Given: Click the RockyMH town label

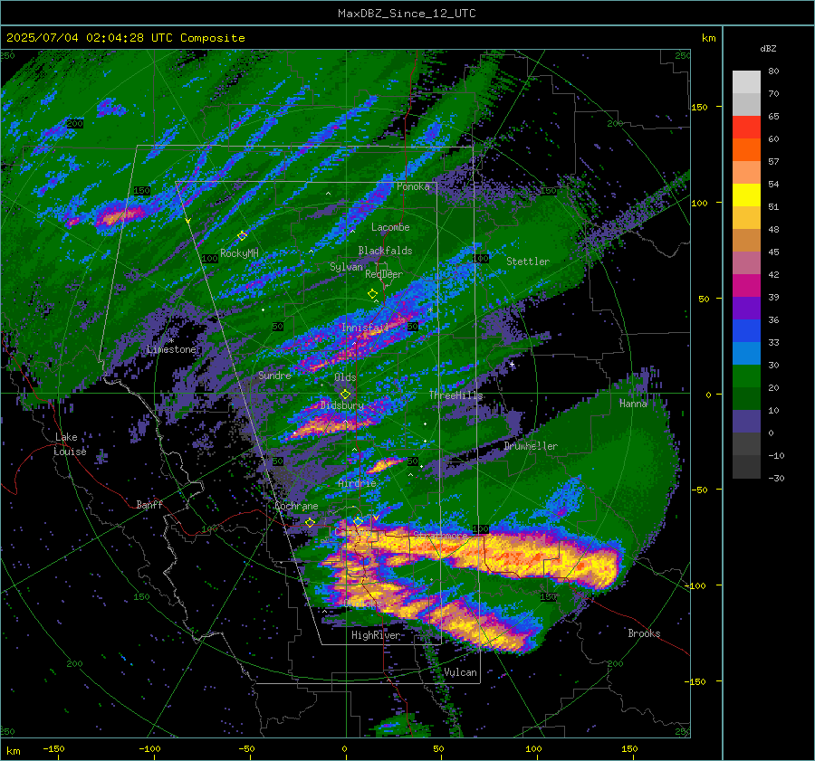Looking at the screenshot, I should pyautogui.click(x=239, y=253).
